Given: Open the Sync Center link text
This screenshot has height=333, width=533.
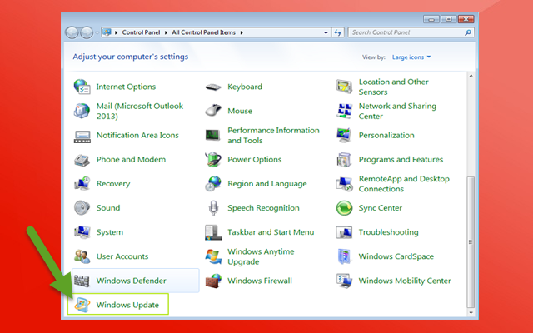Looking at the screenshot, I should pos(381,208).
